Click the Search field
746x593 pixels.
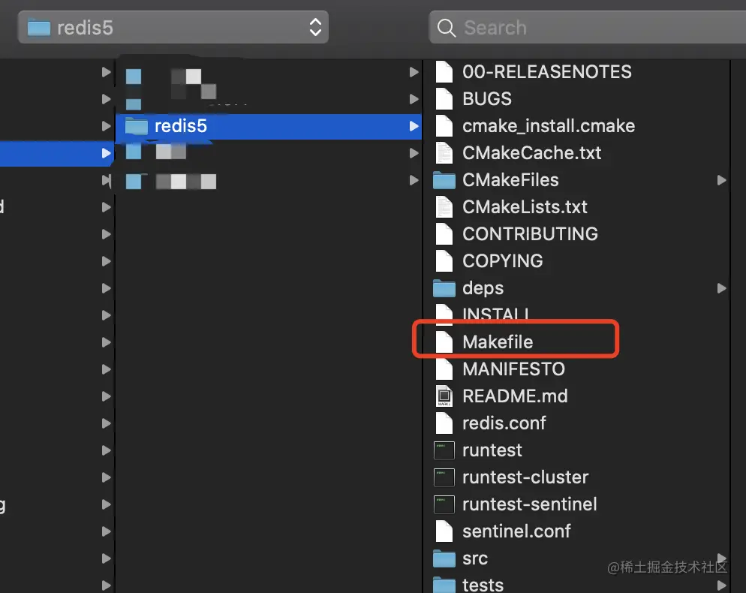pyautogui.click(x=588, y=28)
